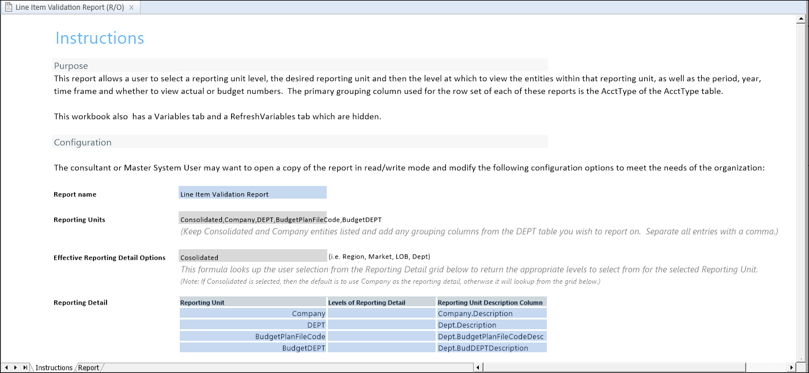This screenshot has width=809, height=373.
Task: Go to the previous sheet with the left arrow
Action: click(6, 367)
